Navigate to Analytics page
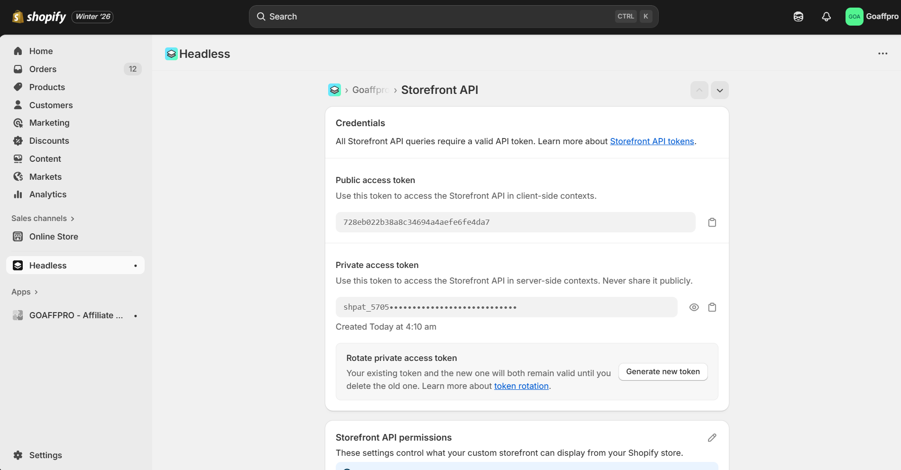The width and height of the screenshot is (901, 470). click(x=47, y=194)
